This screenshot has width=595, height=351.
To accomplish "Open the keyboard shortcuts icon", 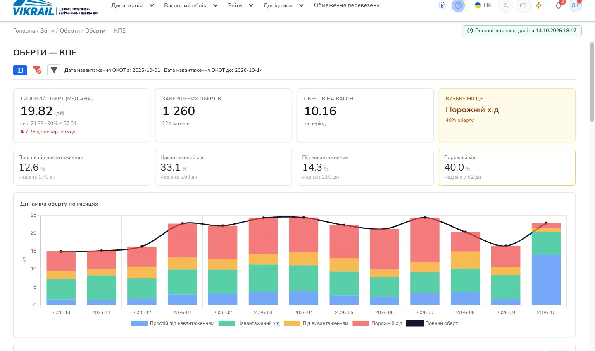I will pyautogui.click(x=523, y=6).
